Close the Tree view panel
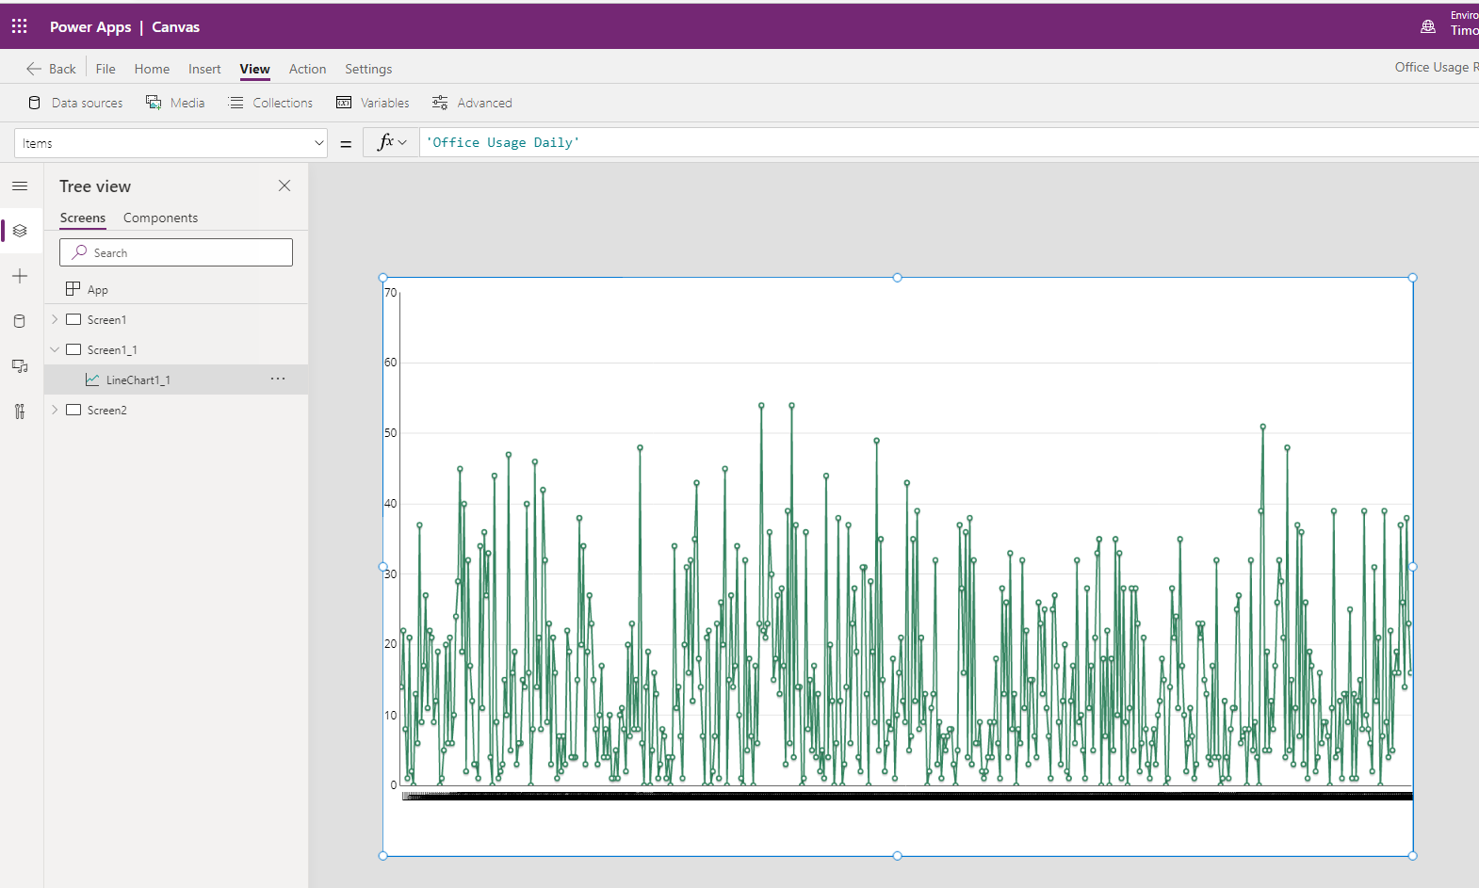This screenshot has height=888, width=1479. (x=284, y=186)
